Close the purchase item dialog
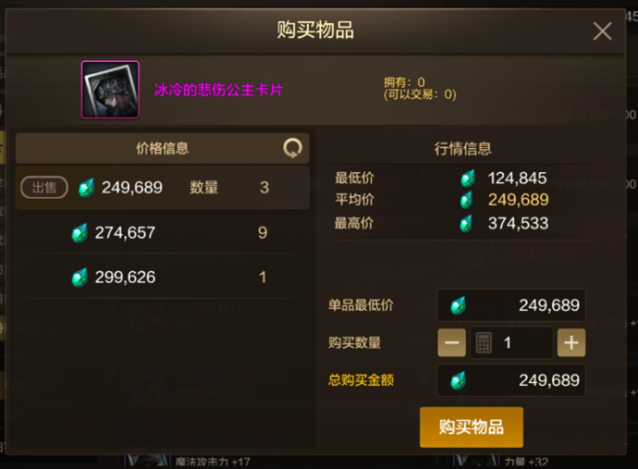The width and height of the screenshot is (638, 469). (x=603, y=31)
